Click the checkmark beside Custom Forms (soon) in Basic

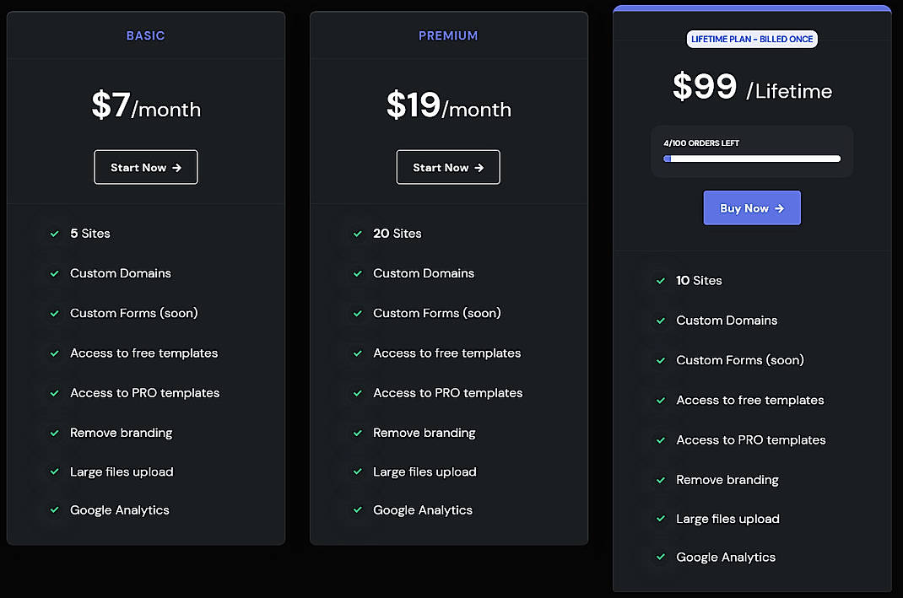(54, 313)
